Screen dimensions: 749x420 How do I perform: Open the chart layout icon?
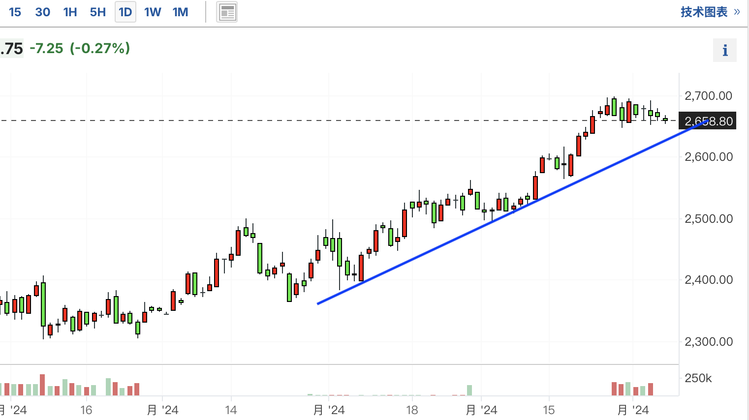pos(227,12)
